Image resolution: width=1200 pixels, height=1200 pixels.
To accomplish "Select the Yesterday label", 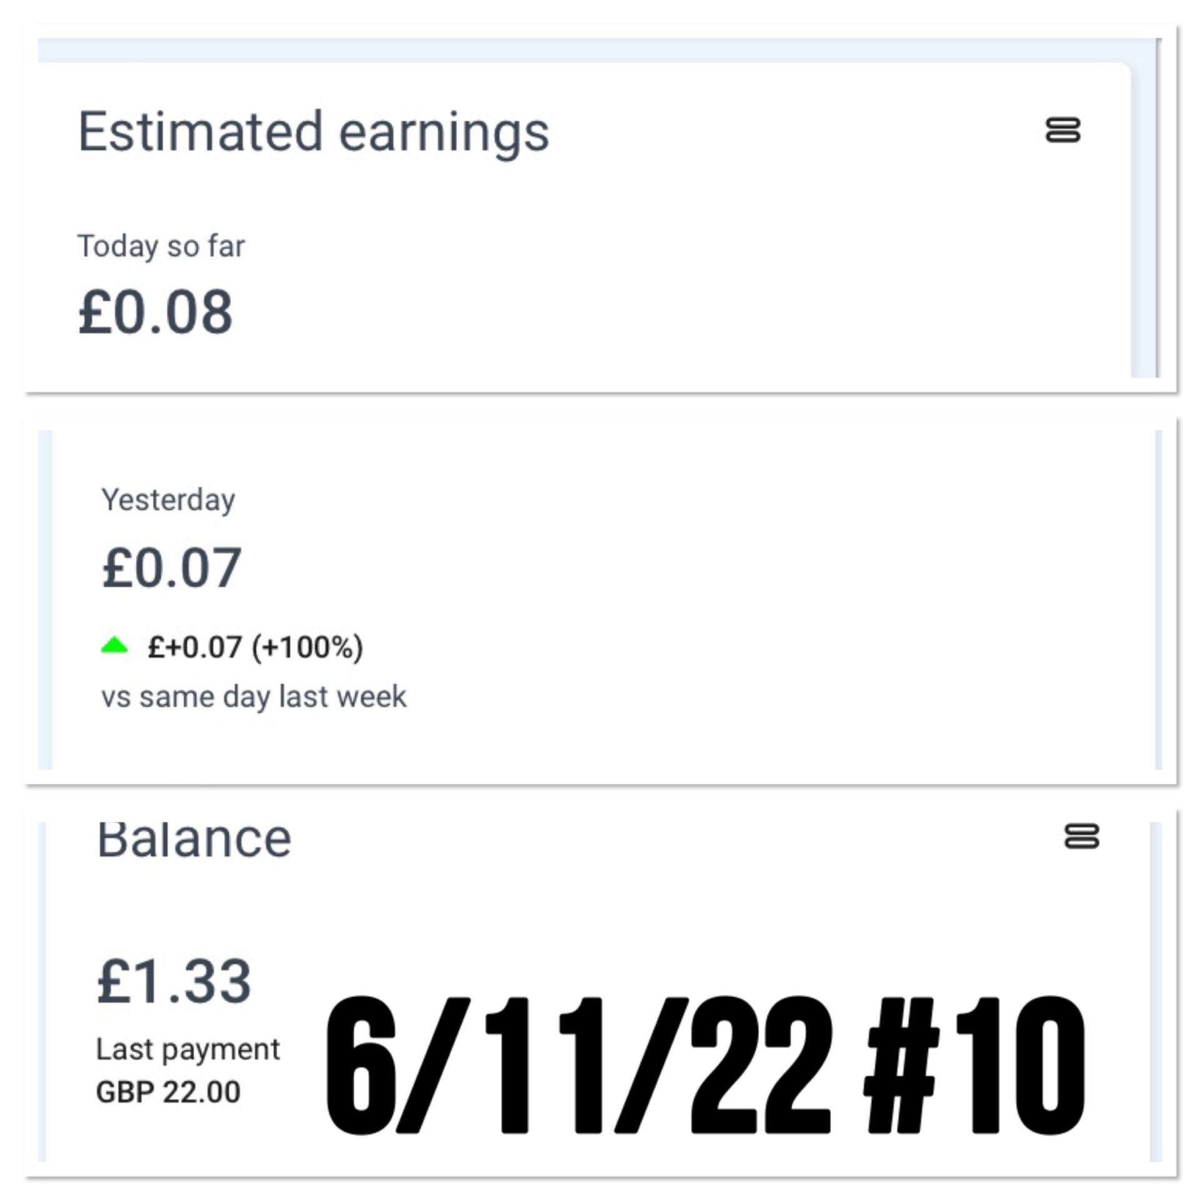I will click(x=168, y=500).
